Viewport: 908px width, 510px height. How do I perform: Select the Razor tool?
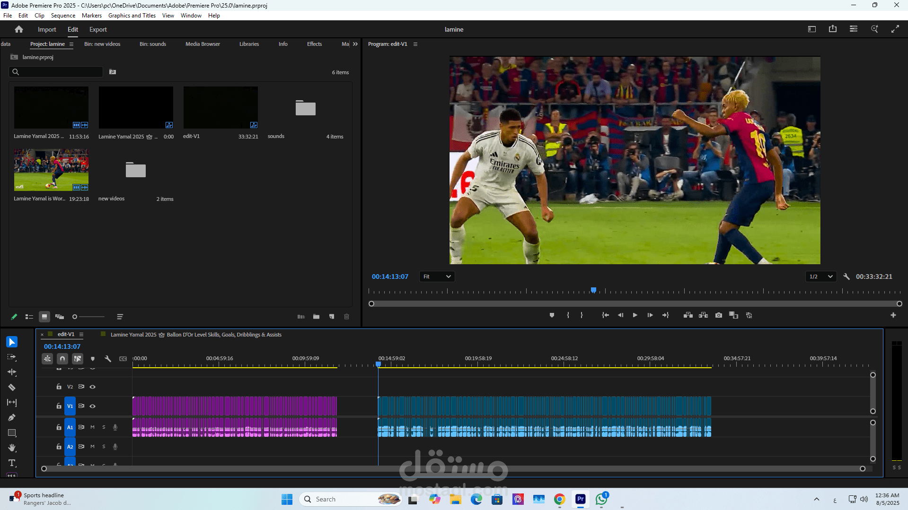point(12,388)
